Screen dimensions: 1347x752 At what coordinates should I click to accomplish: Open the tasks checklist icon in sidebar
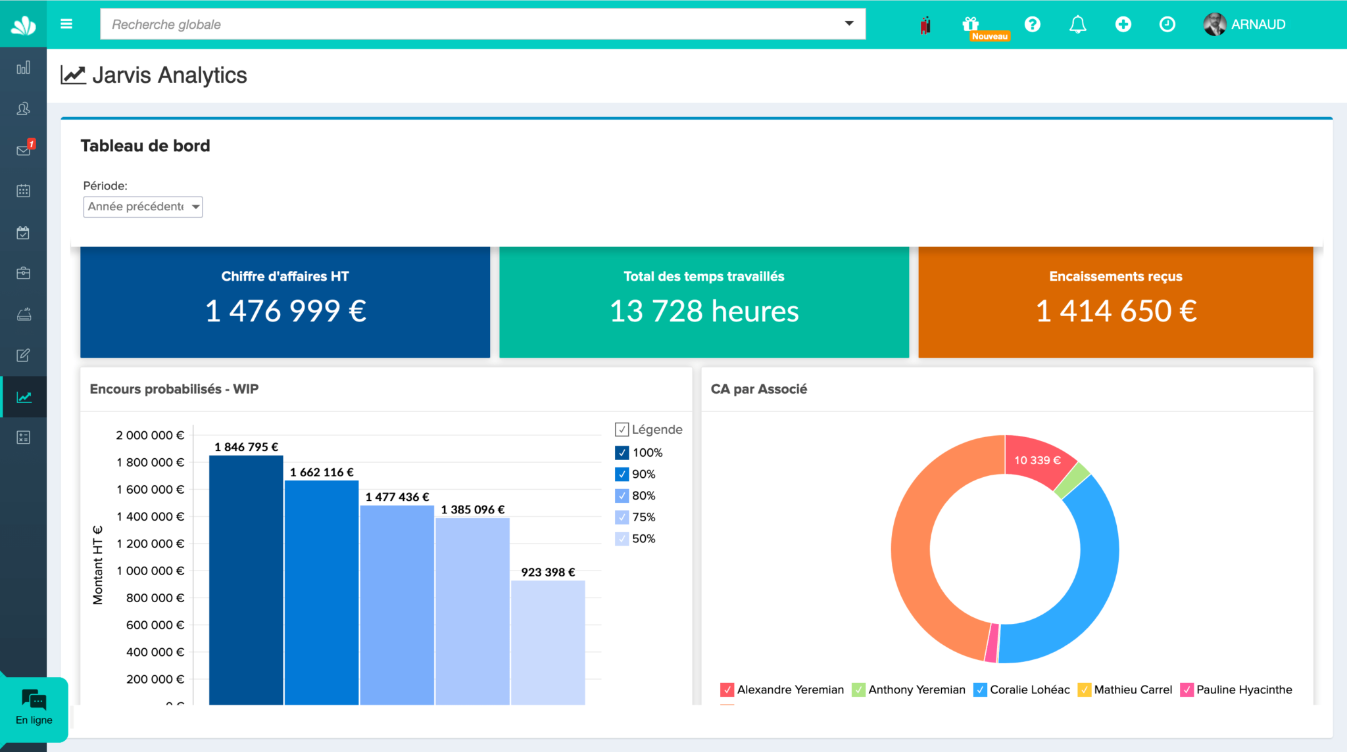24,232
